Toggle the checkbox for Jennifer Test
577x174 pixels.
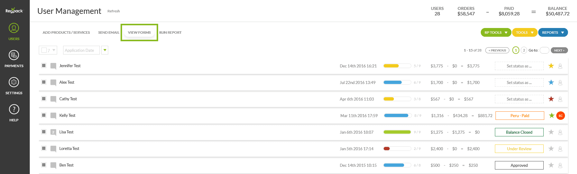[44, 66]
